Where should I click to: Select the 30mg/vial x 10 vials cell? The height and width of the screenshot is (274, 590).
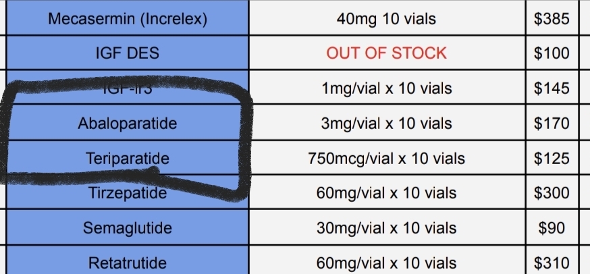386,228
